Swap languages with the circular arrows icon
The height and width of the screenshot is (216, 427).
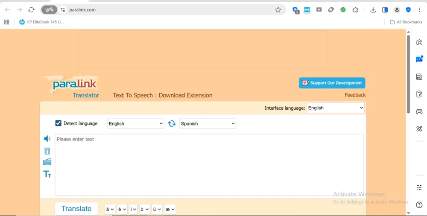click(x=172, y=123)
